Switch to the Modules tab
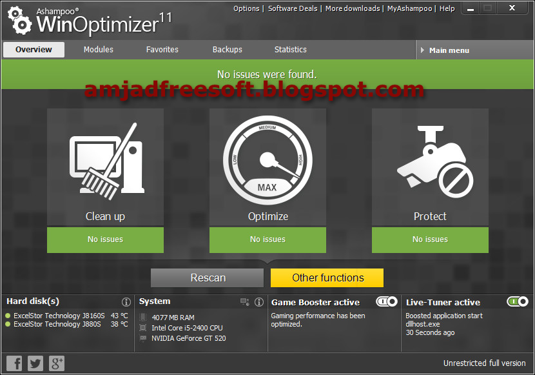Screen dimensions: 535x375 pos(99,50)
